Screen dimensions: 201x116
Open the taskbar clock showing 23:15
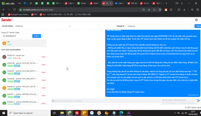point(193,113)
